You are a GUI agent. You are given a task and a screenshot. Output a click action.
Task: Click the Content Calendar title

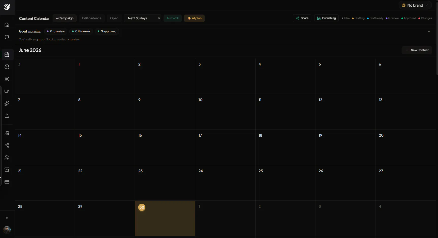click(x=34, y=19)
